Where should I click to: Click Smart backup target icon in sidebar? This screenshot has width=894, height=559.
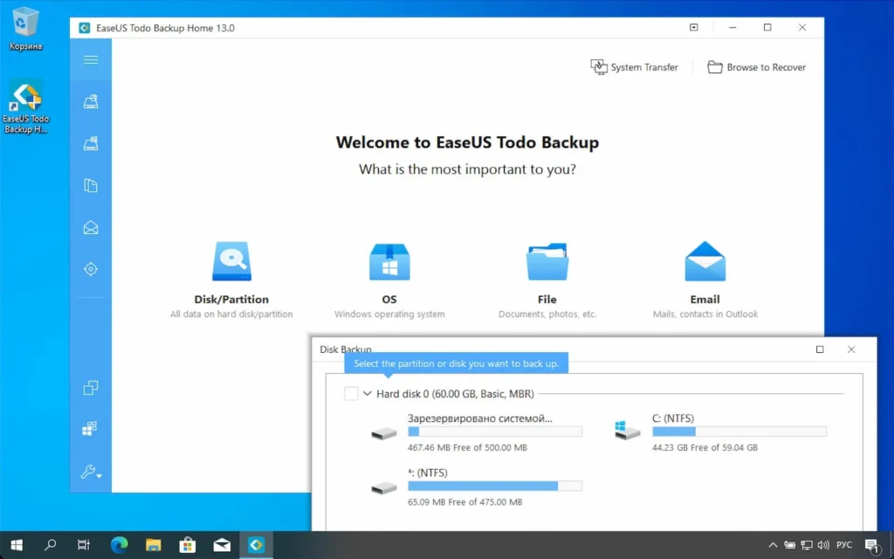tap(91, 269)
